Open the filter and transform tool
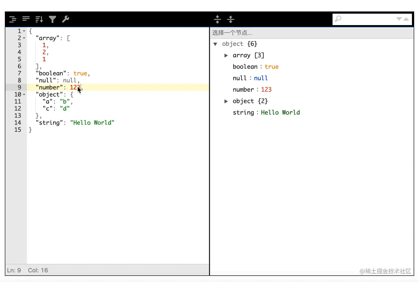 click(x=52, y=19)
